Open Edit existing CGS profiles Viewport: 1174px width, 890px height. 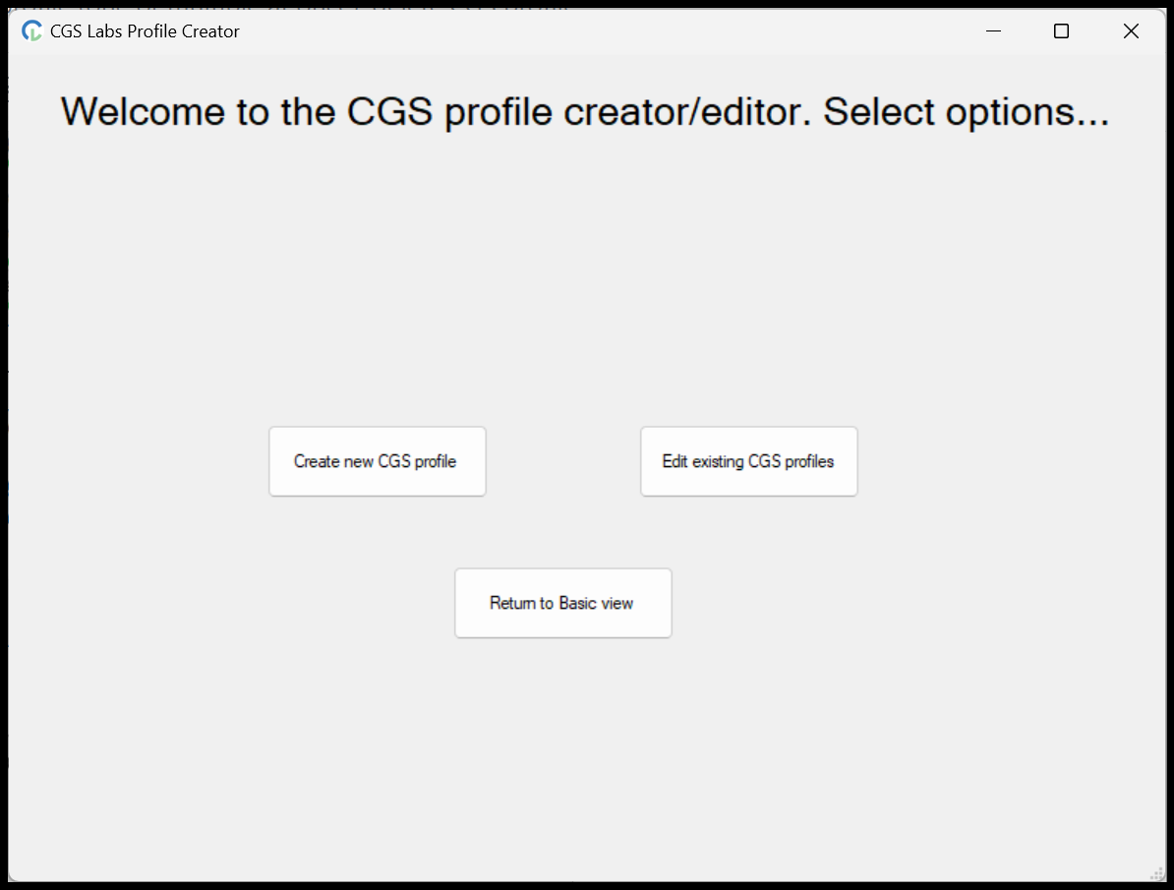click(748, 461)
